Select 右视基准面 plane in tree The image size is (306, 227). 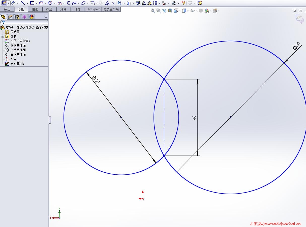click(x=15, y=55)
